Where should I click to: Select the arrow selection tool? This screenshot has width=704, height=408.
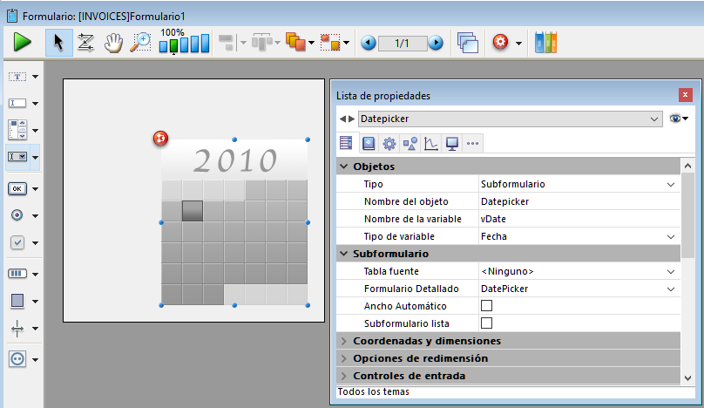click(58, 42)
